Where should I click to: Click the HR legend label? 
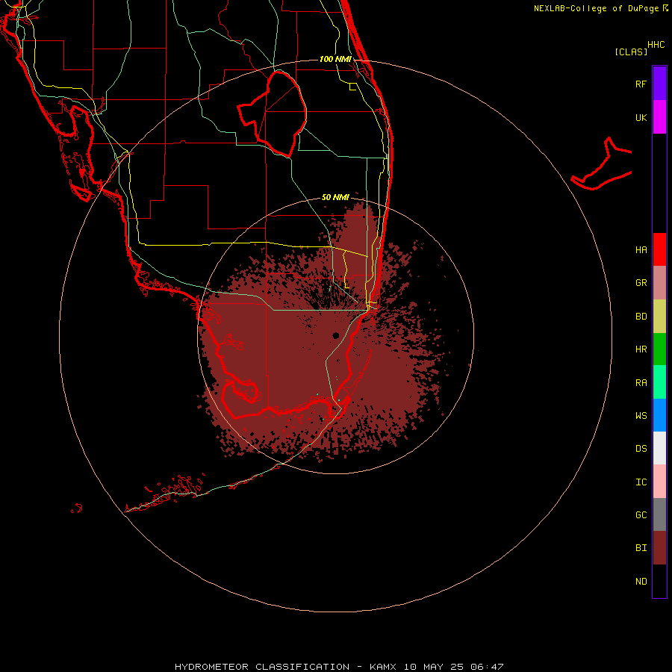(x=641, y=349)
